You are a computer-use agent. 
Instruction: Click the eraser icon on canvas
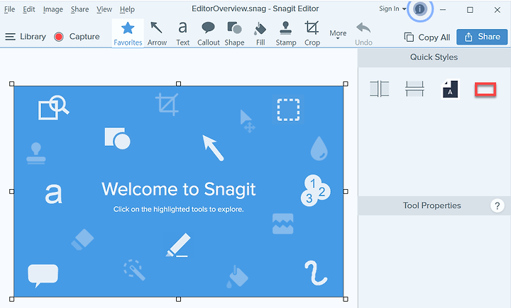pos(82,240)
